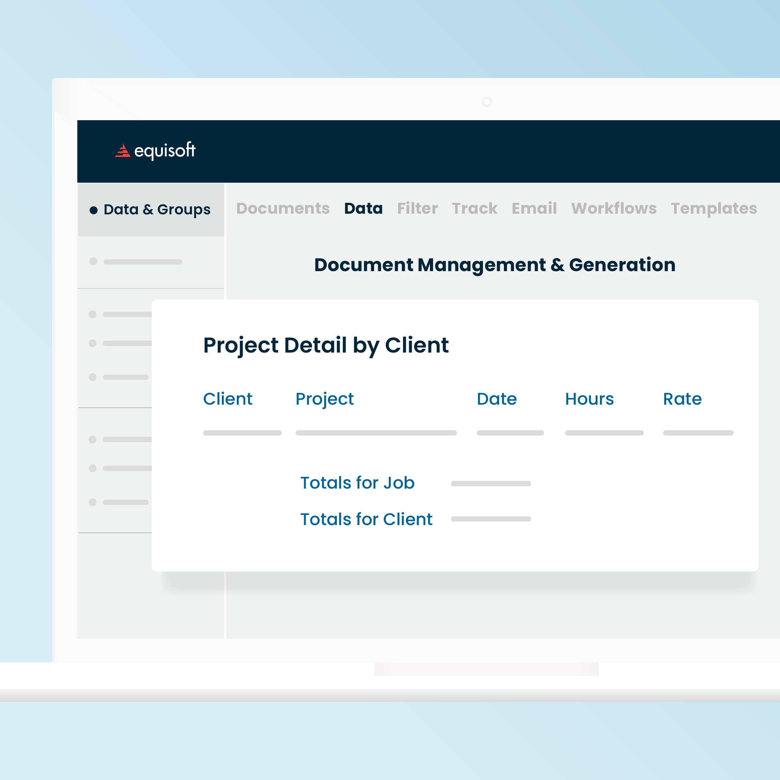The image size is (780, 780).
Task: Open the Track tab
Action: 474,209
